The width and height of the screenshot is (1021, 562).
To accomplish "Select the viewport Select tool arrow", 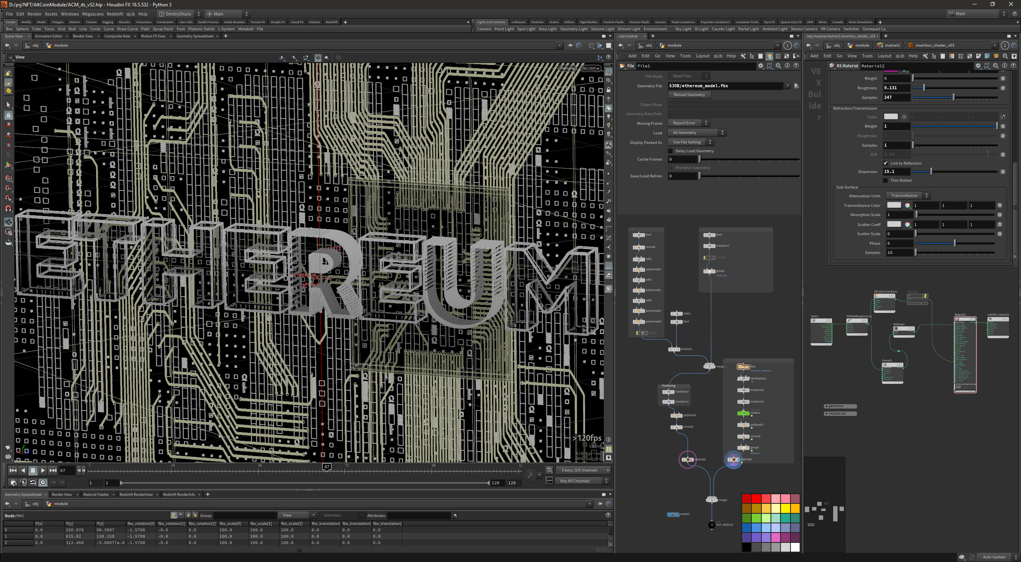I will 8,105.
